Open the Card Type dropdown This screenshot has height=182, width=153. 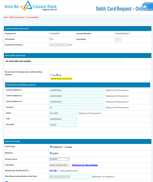[59, 165]
